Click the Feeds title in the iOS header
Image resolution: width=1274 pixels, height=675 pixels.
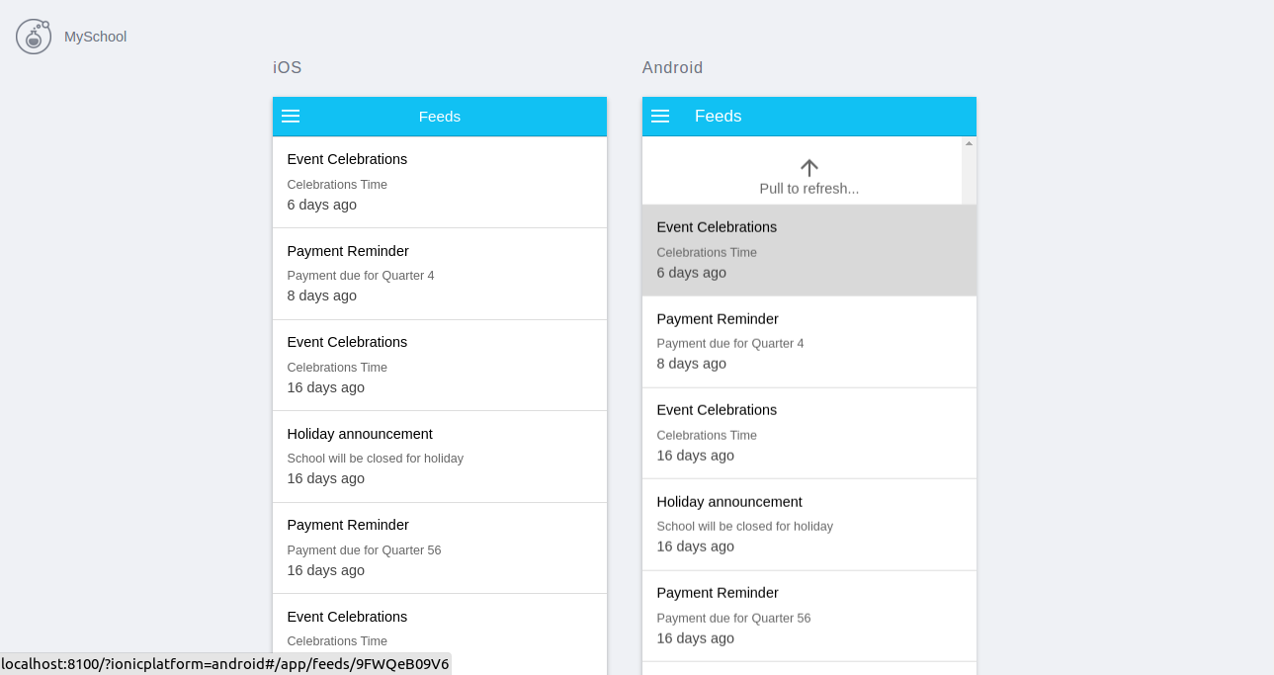point(440,117)
